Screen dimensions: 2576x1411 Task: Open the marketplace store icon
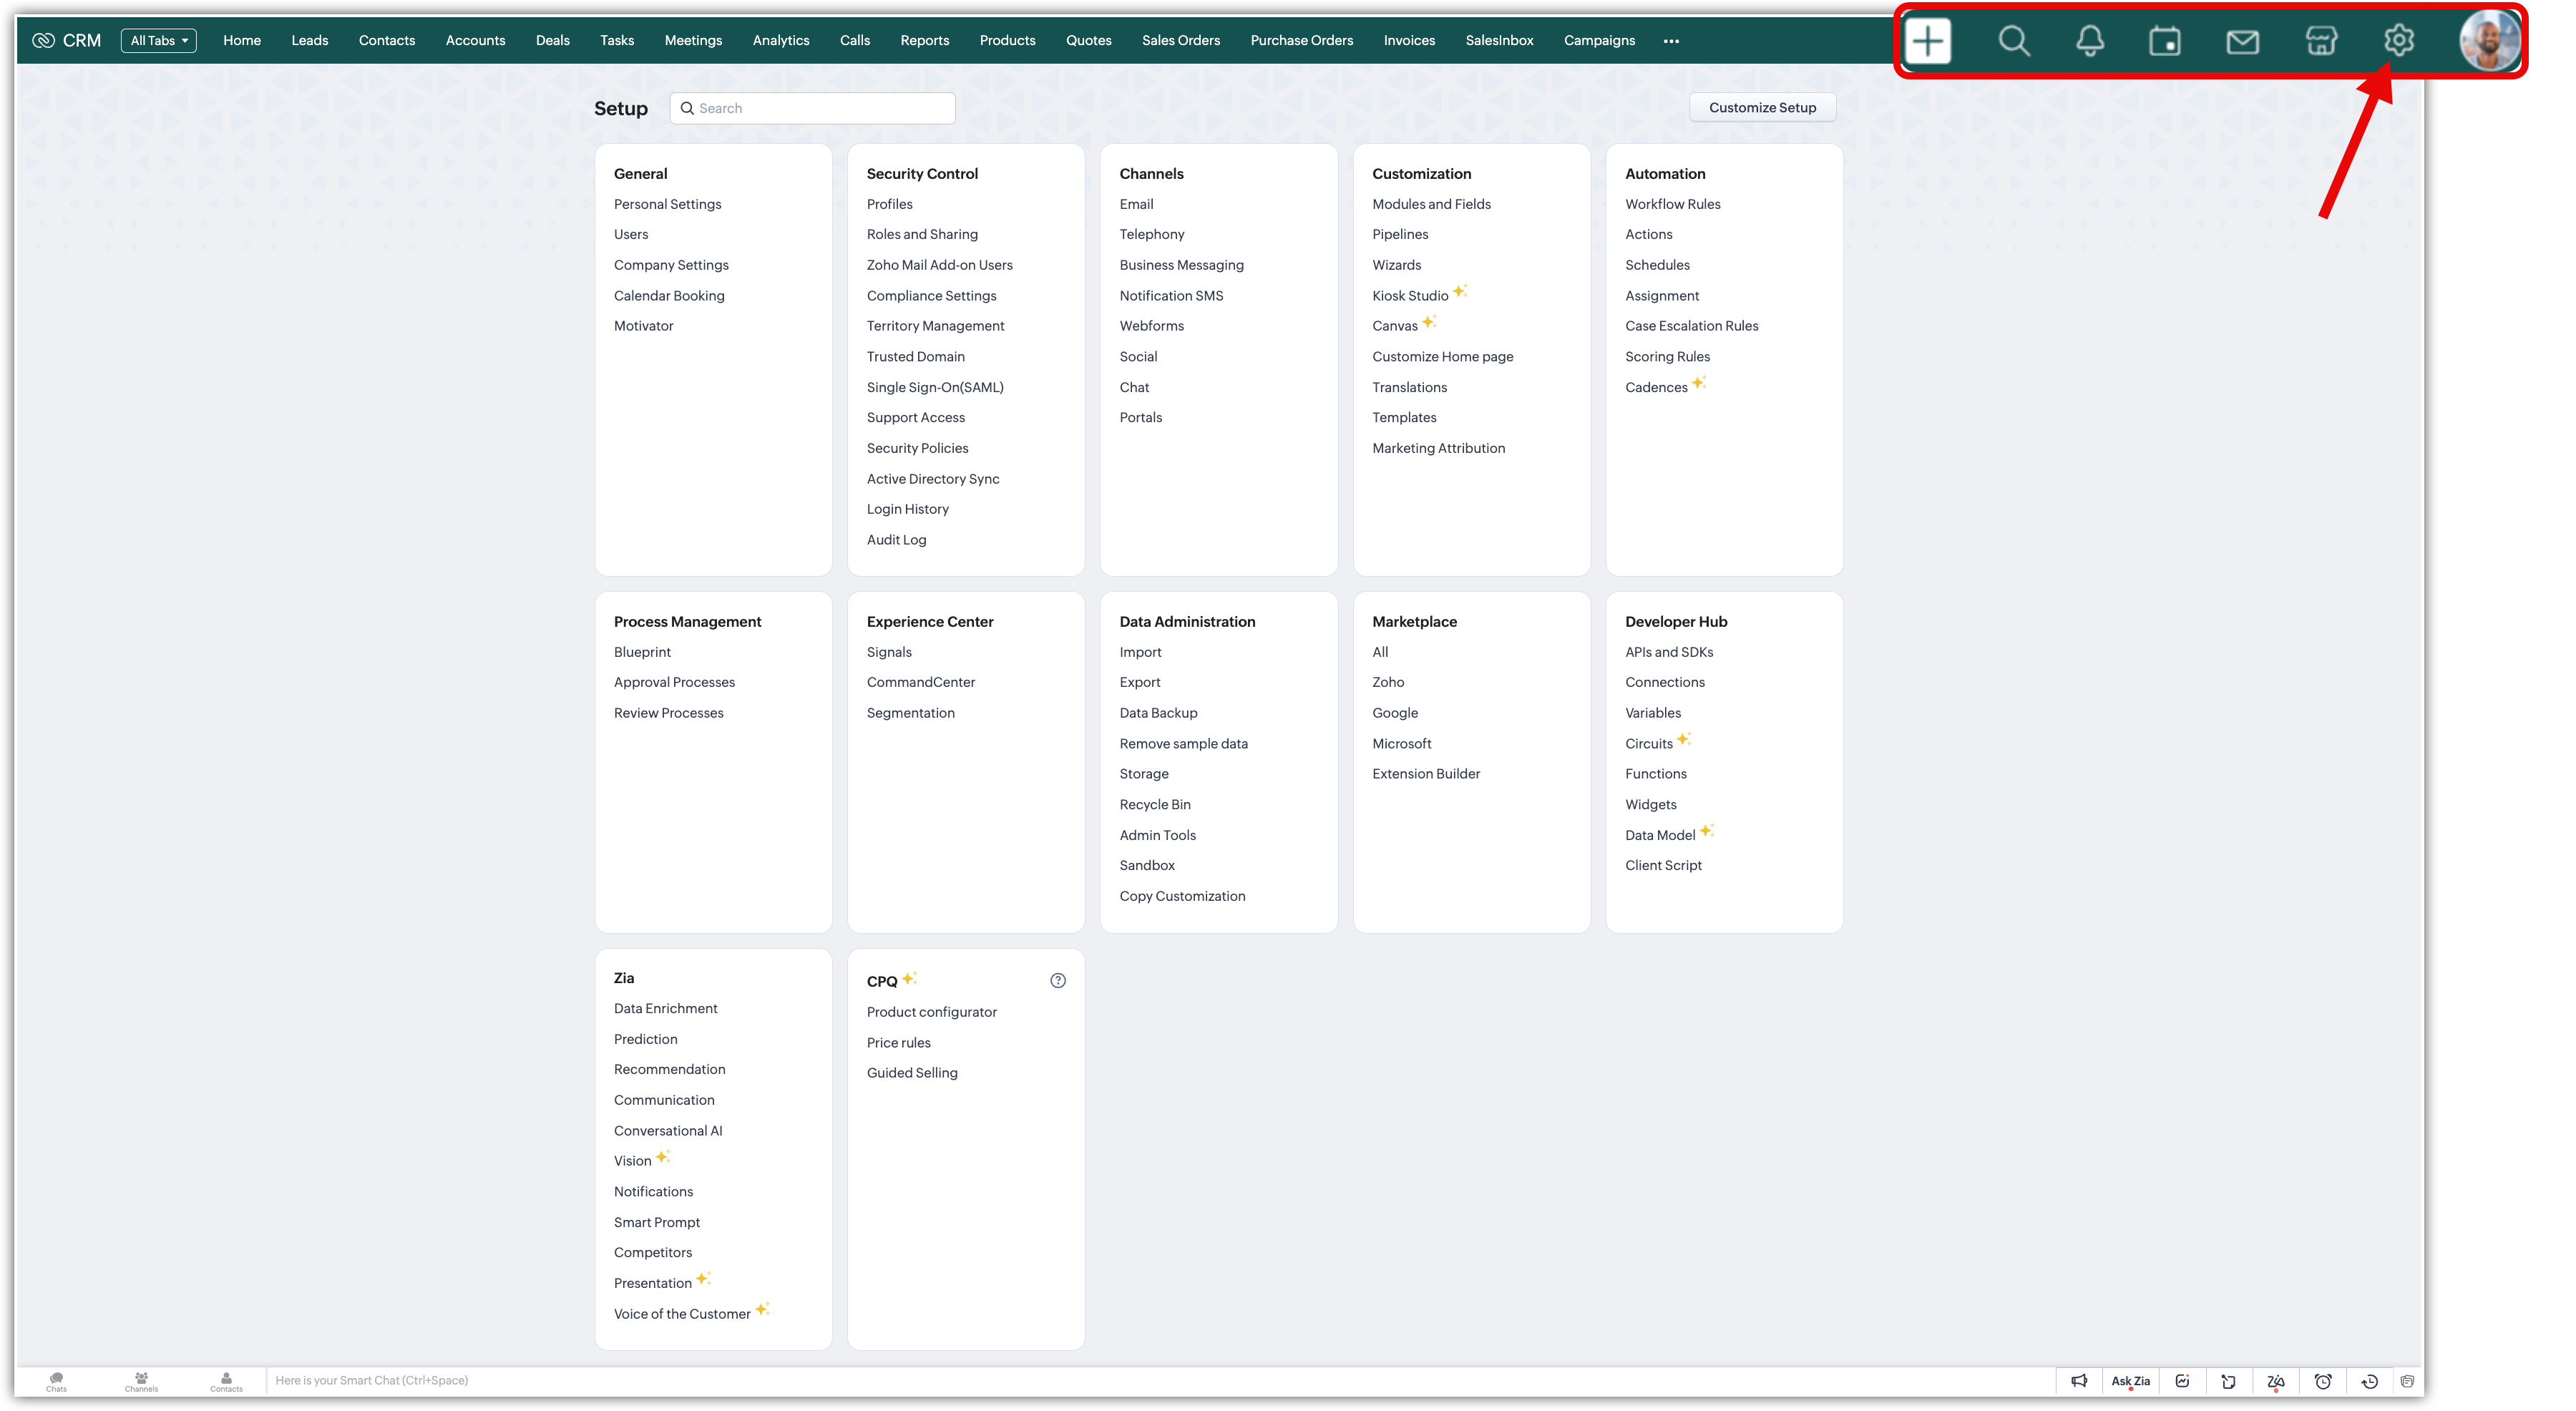pyautogui.click(x=2321, y=41)
